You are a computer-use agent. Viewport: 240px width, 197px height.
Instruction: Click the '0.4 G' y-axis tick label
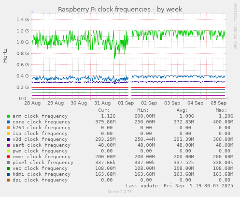(x=23, y=76)
